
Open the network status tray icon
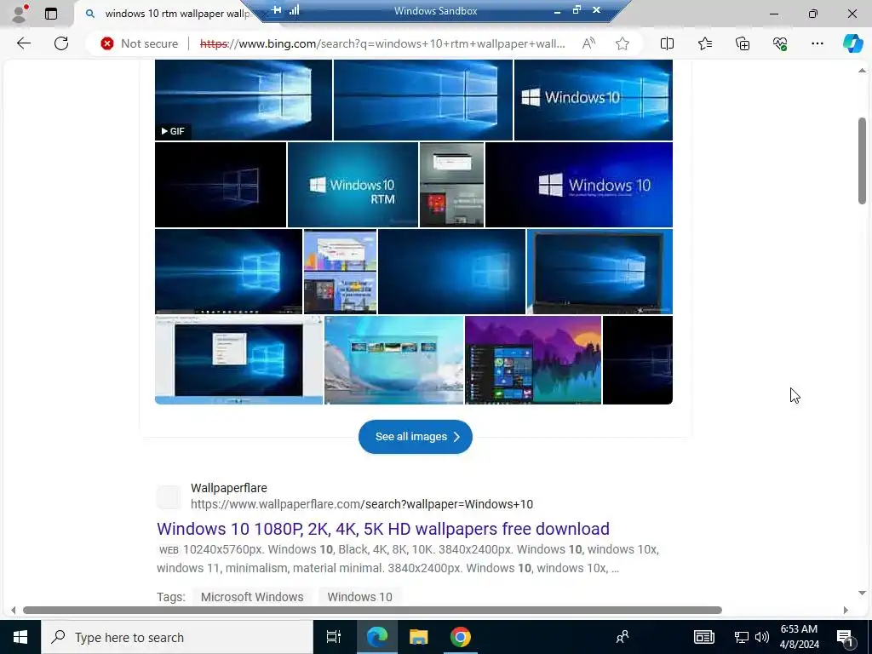click(x=742, y=637)
